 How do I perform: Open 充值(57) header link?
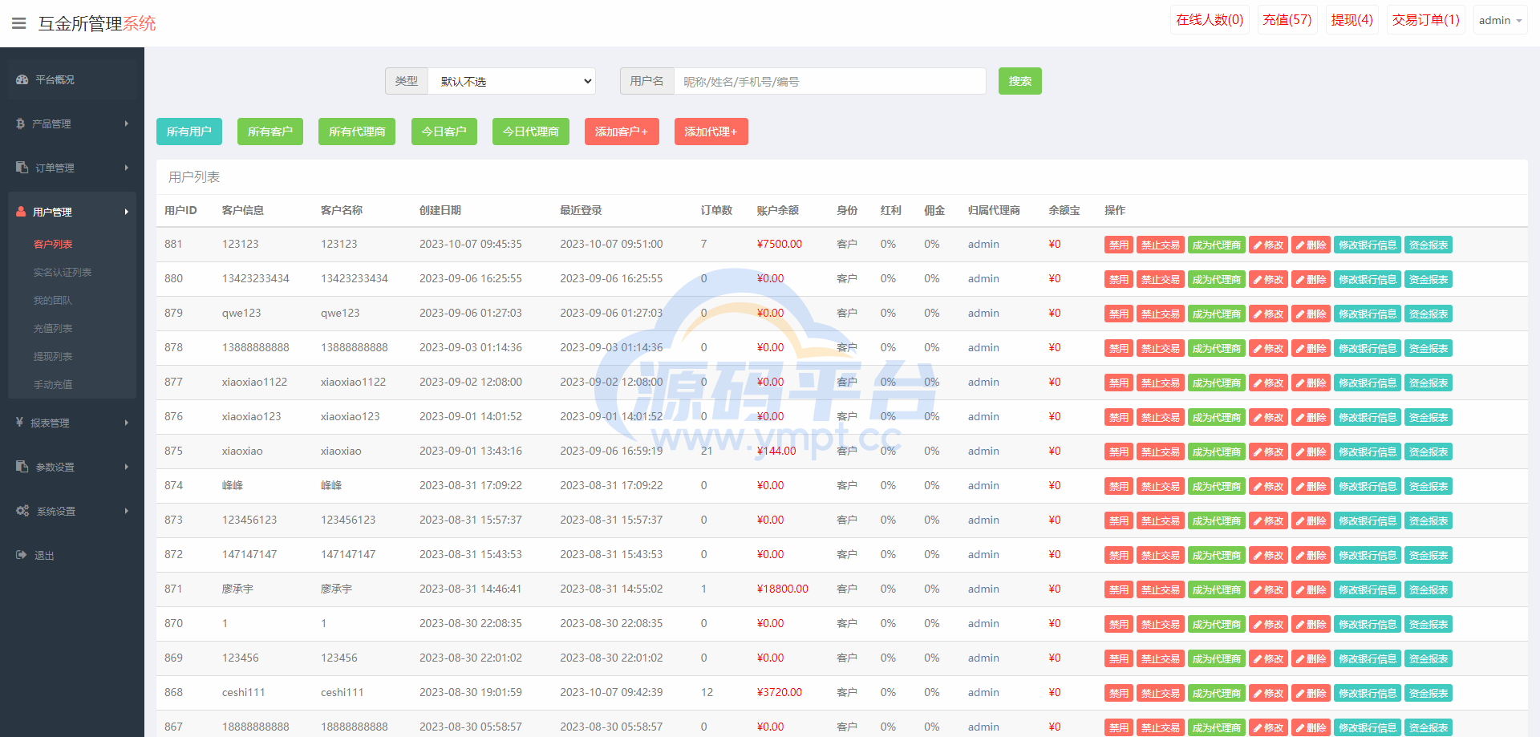click(1287, 20)
